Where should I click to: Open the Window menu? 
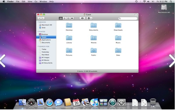(x=43, y=1)
